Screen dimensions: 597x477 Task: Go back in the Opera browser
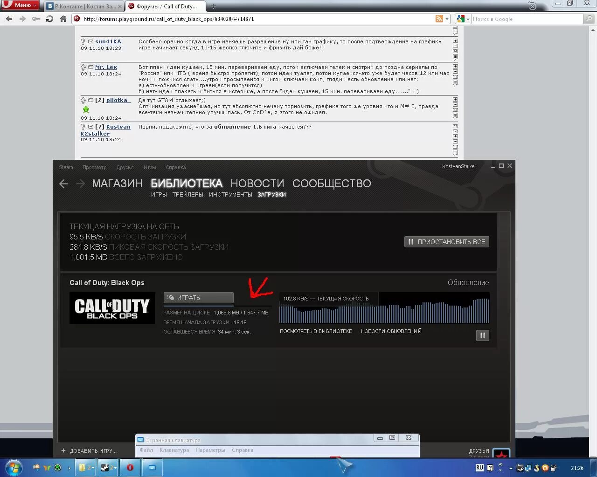9,19
